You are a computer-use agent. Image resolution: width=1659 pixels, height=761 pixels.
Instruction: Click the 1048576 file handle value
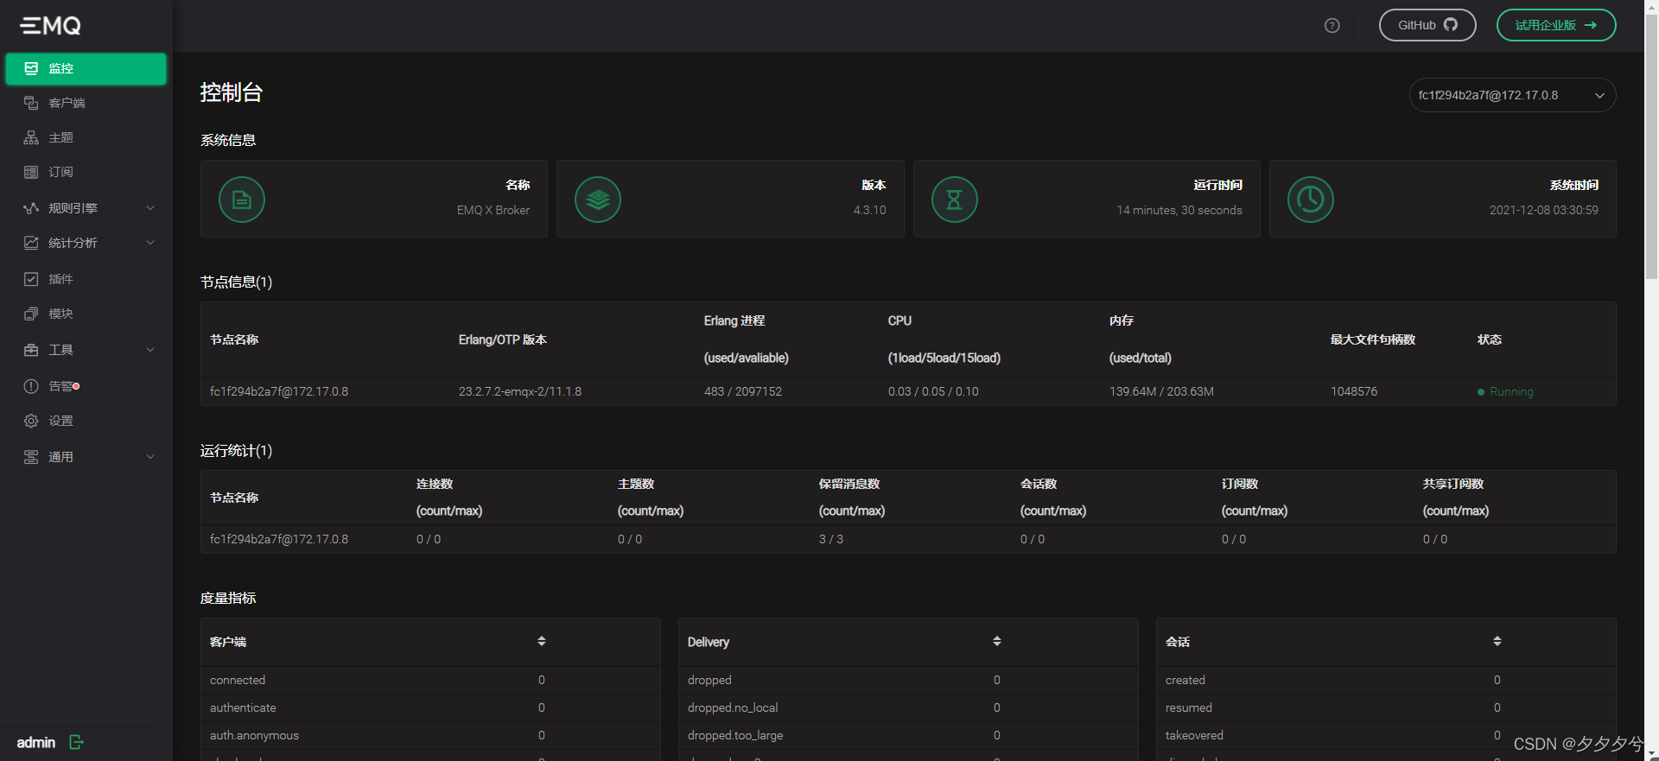pyautogui.click(x=1354, y=391)
